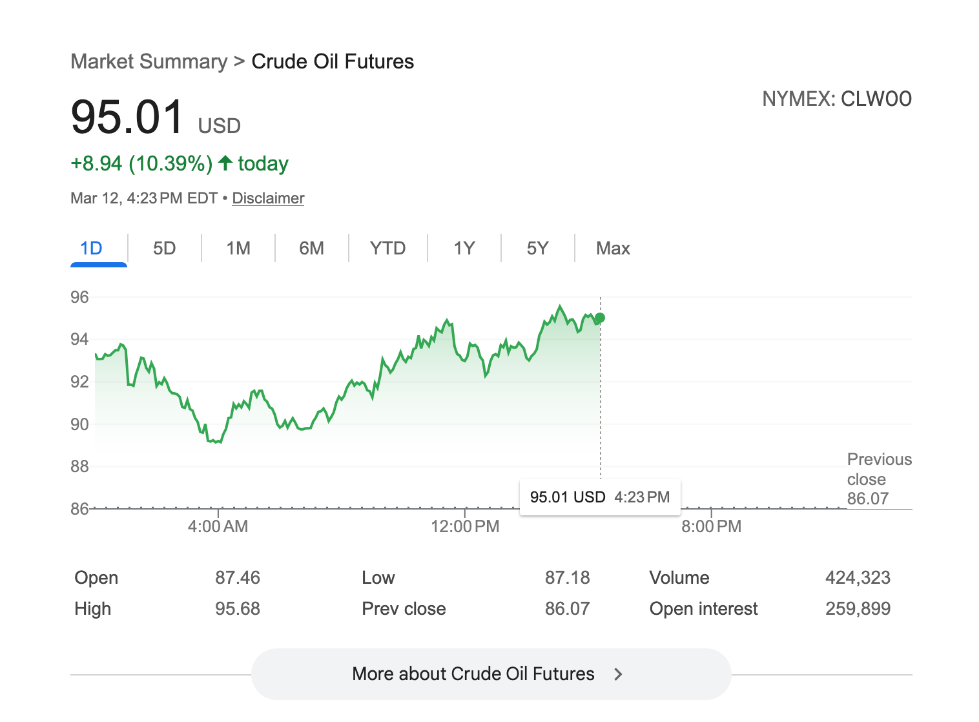Click the green dot on the chart line
Viewport: 979px width, 722px height.
click(x=600, y=318)
